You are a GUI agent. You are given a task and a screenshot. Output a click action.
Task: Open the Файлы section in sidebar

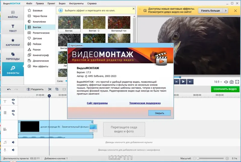pyautogui.click(x=13, y=14)
